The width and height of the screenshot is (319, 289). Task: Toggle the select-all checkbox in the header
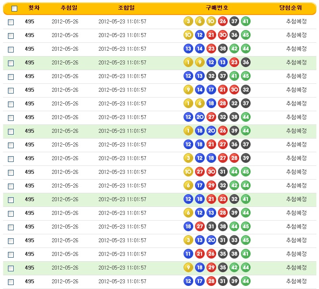pyautogui.click(x=14, y=8)
